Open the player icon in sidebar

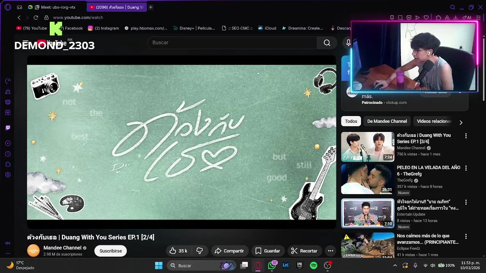tap(8, 143)
